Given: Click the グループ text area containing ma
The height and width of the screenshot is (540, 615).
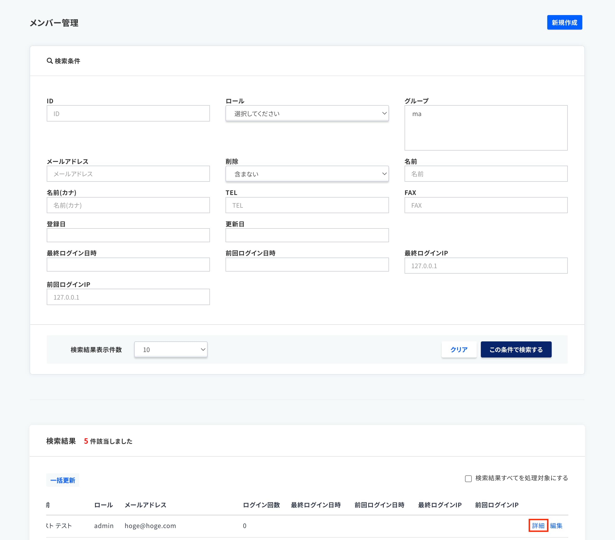Looking at the screenshot, I should click(x=486, y=128).
